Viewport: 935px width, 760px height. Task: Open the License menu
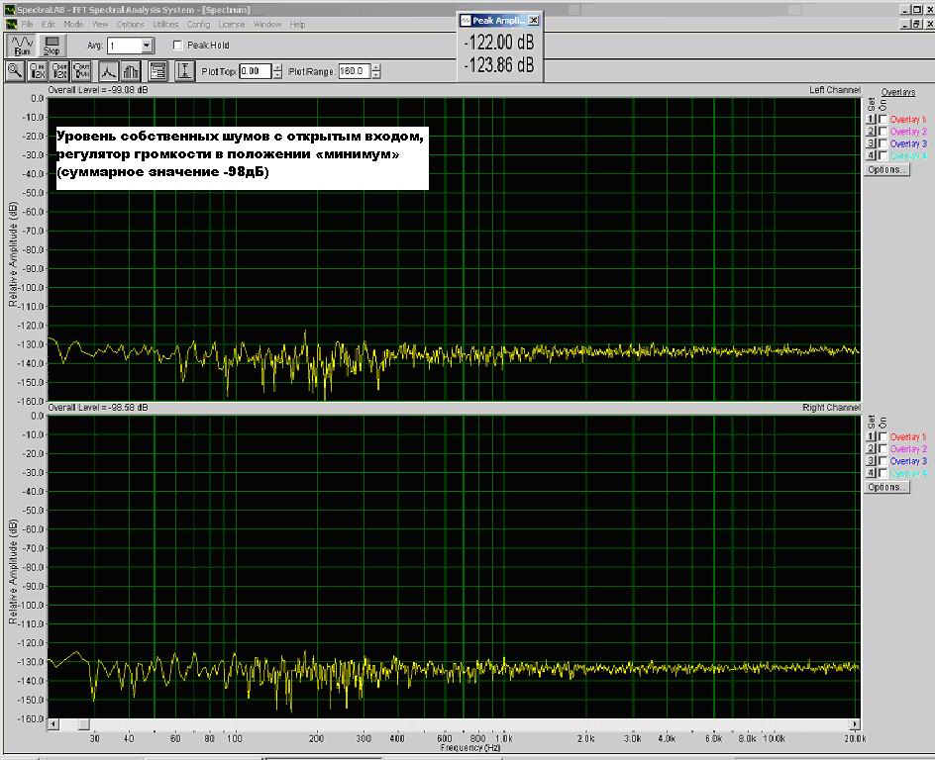pyautogui.click(x=232, y=25)
